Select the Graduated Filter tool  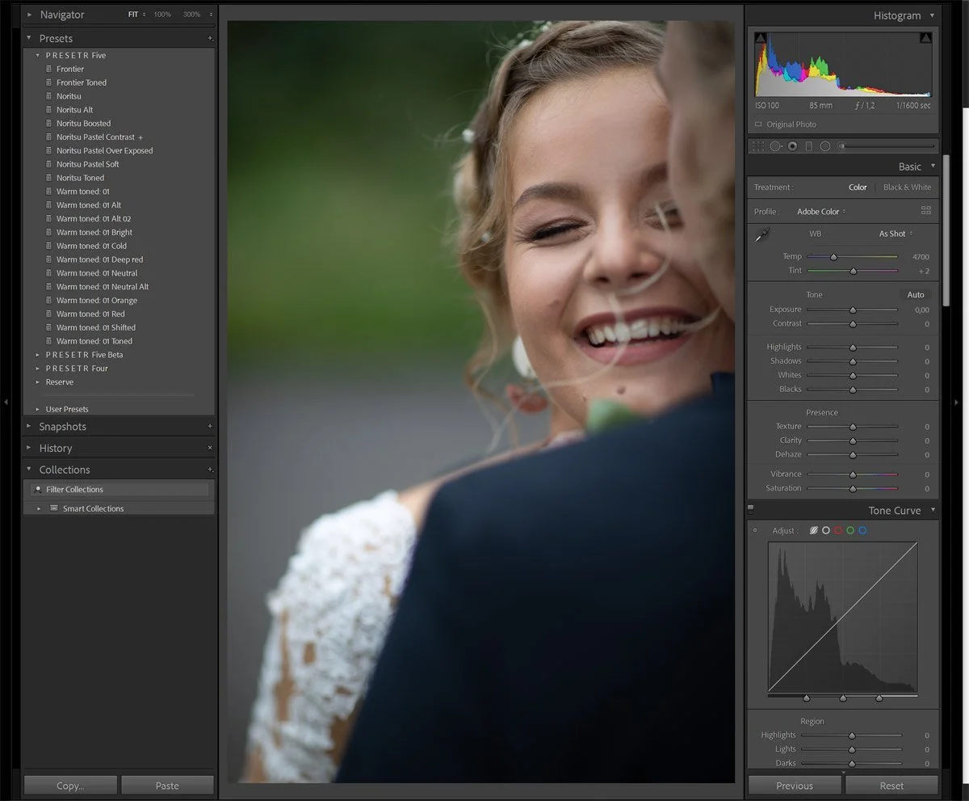click(x=809, y=146)
